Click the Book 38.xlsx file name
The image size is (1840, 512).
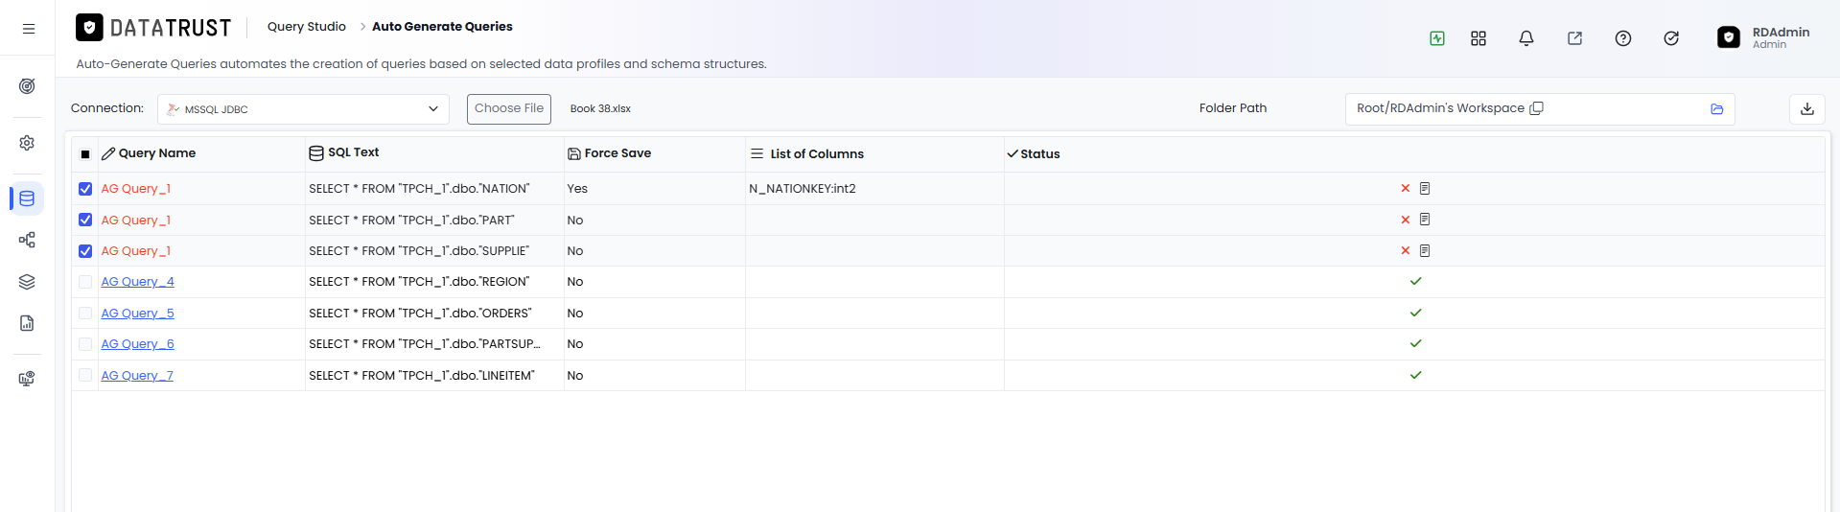tap(600, 109)
